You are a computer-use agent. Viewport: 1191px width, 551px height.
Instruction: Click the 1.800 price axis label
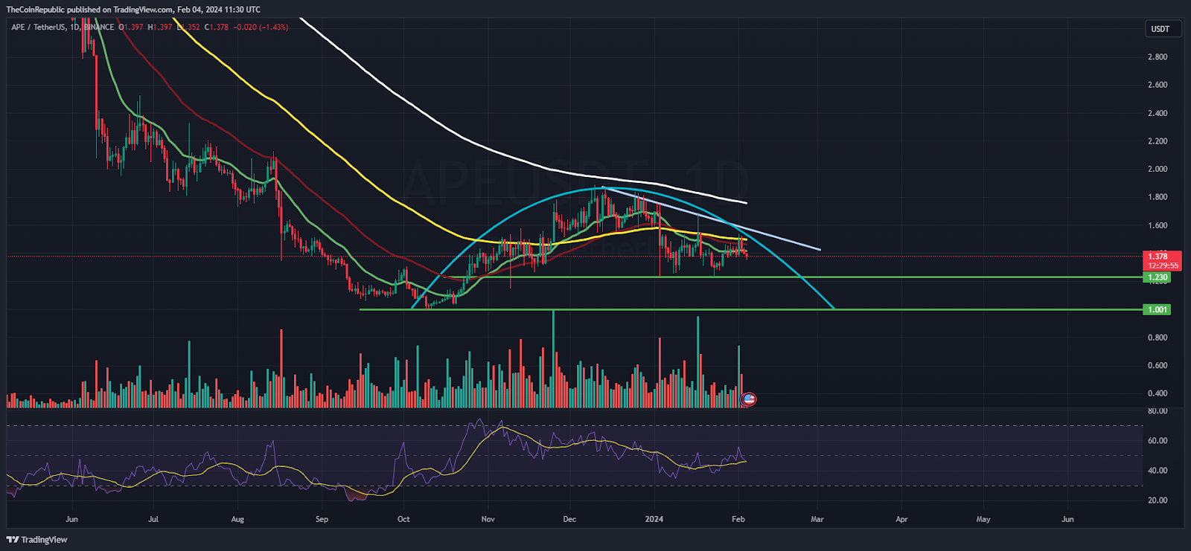click(1158, 197)
